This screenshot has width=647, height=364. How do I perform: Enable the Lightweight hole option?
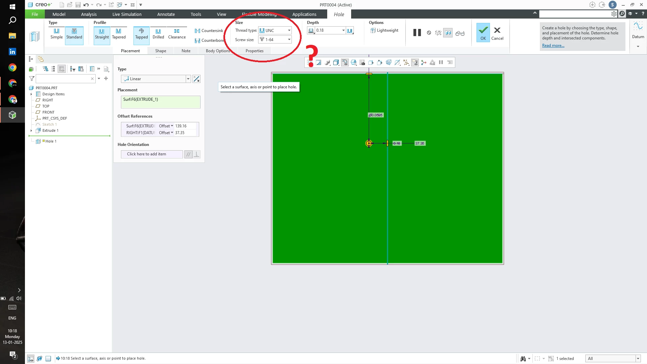(x=384, y=30)
